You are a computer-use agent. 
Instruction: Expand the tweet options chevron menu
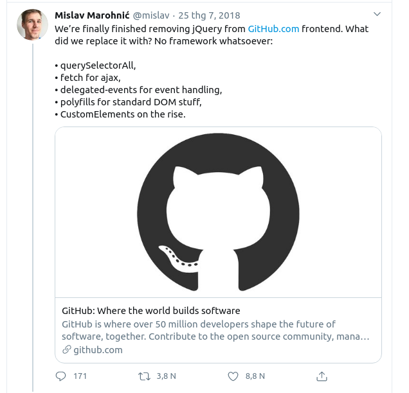tap(377, 14)
